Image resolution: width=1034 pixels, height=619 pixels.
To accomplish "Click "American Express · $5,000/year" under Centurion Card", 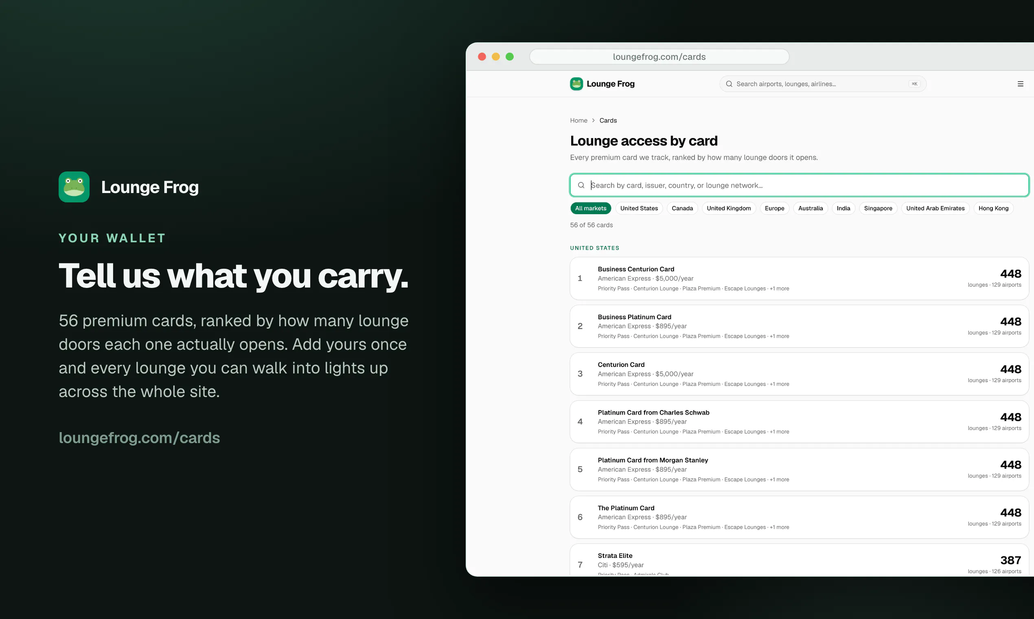I will click(x=645, y=374).
